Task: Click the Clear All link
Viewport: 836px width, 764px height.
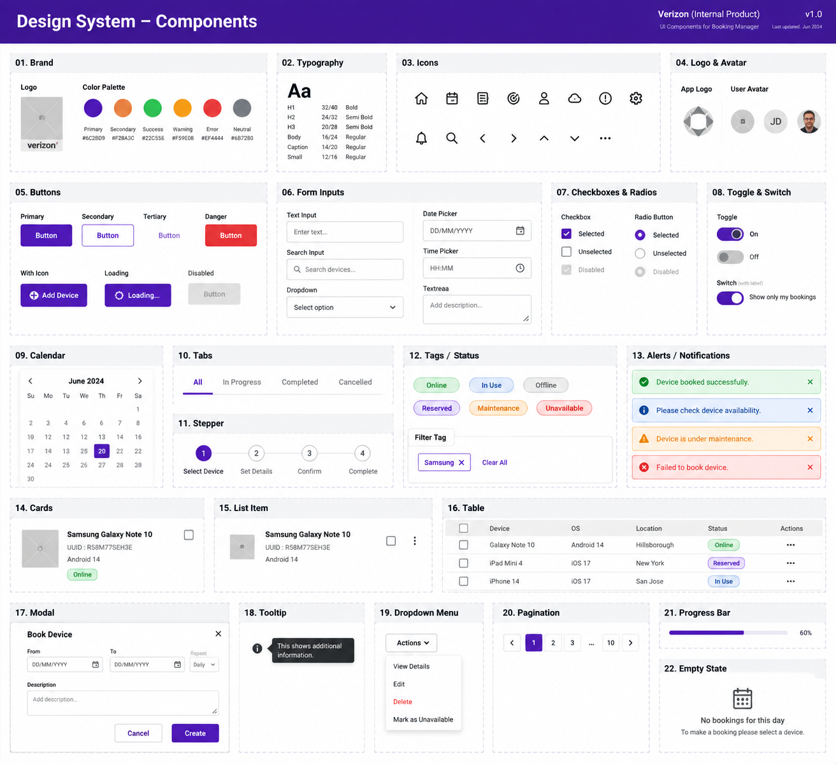Action: pos(494,463)
